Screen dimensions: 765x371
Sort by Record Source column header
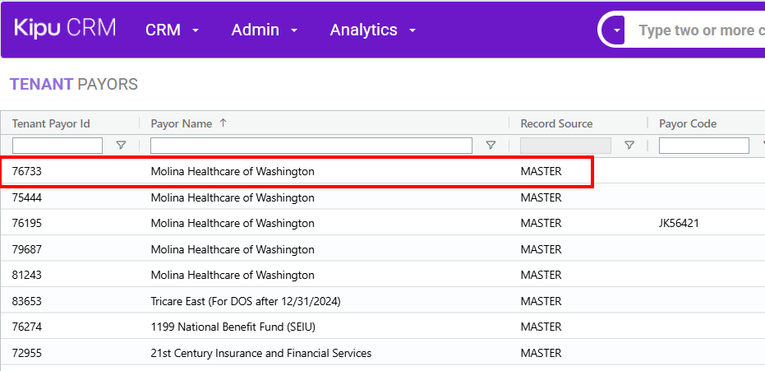[x=556, y=123]
